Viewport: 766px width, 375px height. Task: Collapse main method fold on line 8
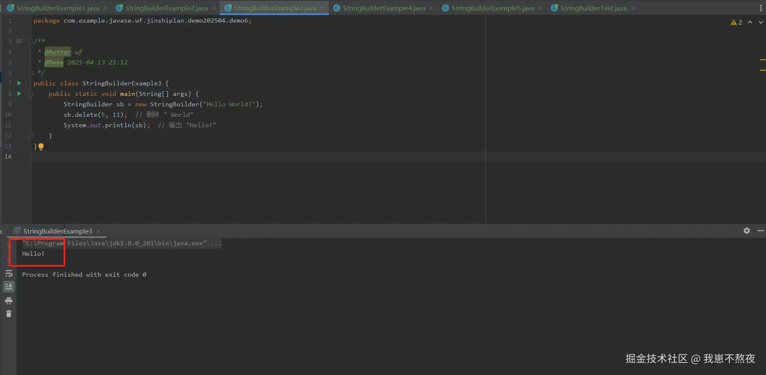click(31, 94)
